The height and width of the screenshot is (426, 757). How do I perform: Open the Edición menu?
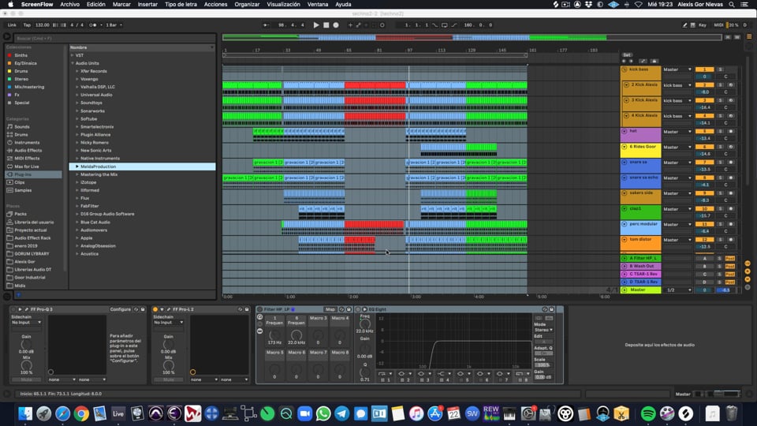[95, 5]
